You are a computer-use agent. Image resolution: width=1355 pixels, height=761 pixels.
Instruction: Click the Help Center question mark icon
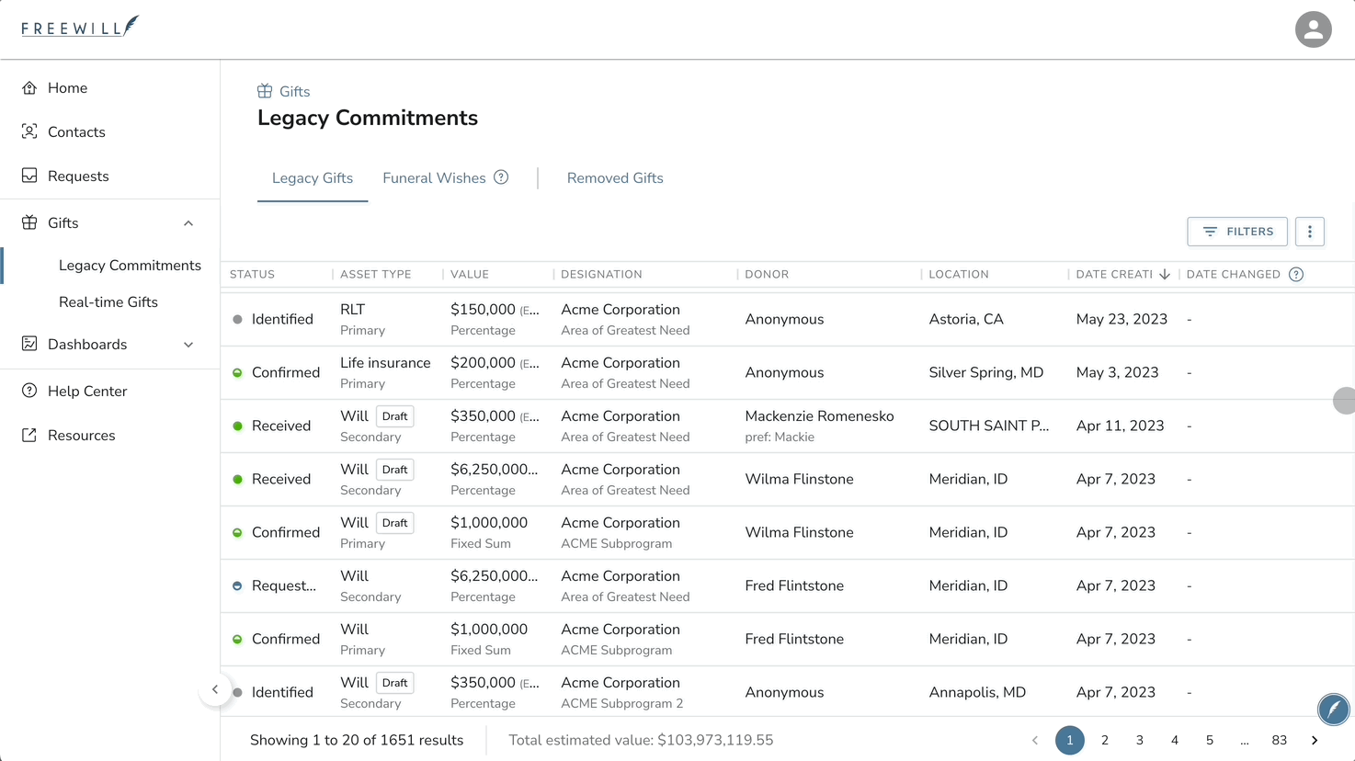[x=29, y=392]
